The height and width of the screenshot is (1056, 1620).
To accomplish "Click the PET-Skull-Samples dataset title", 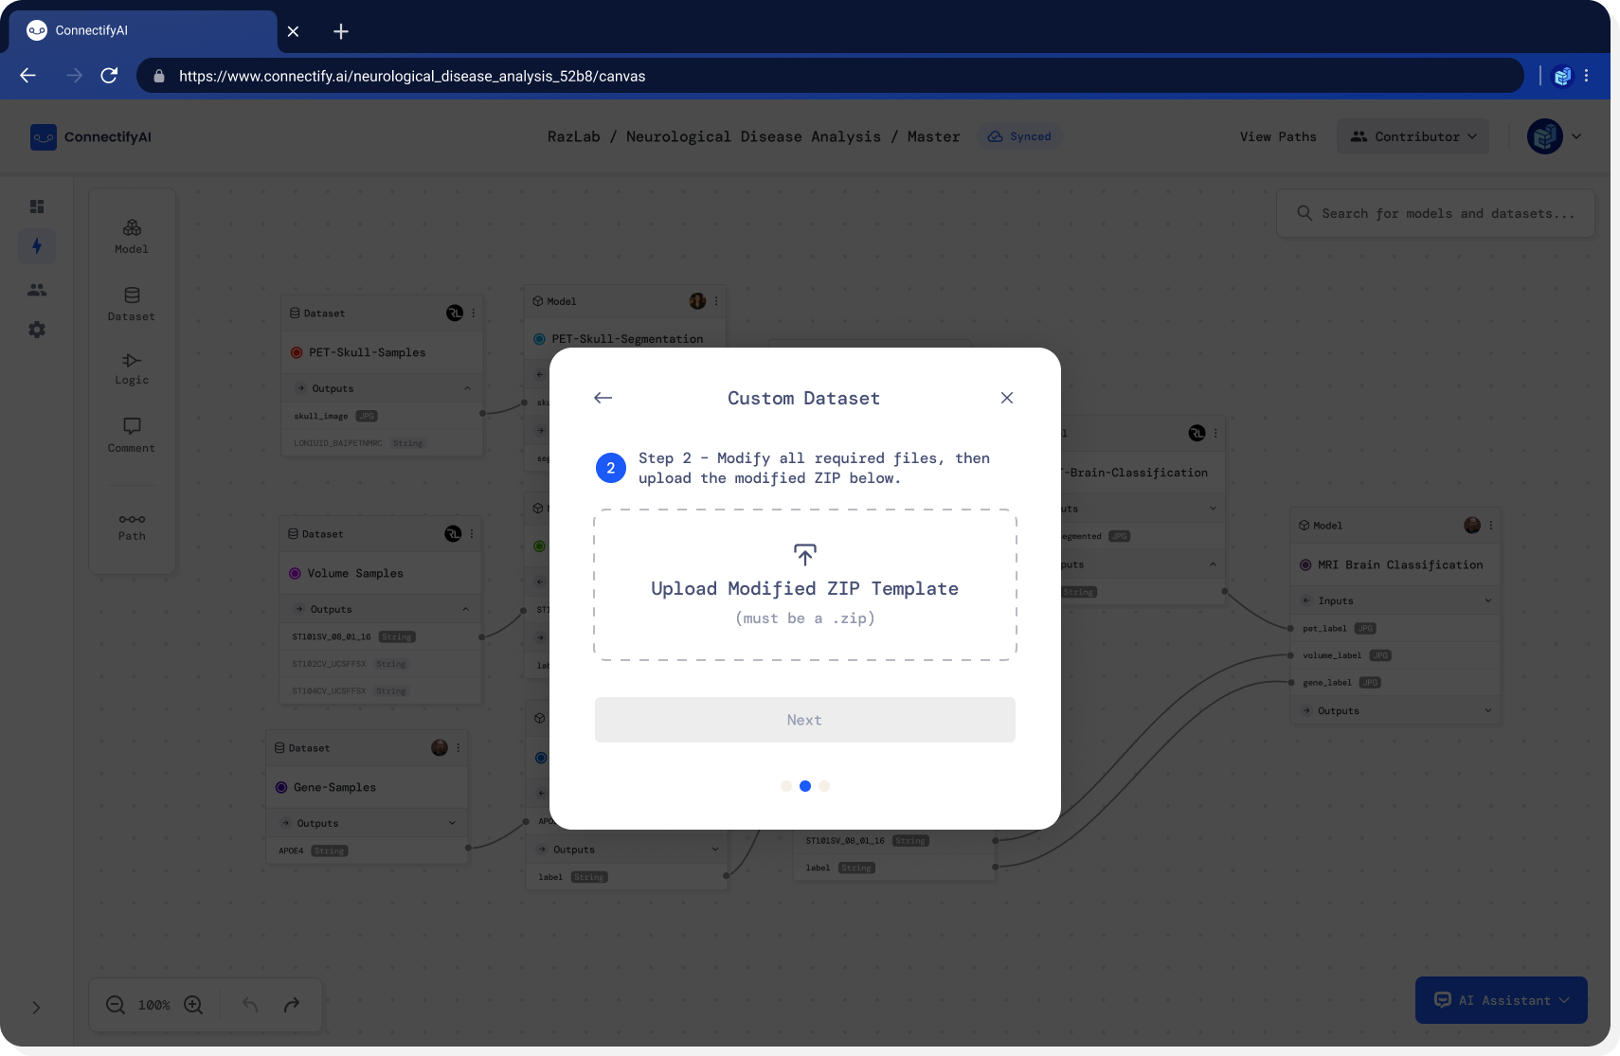I will coord(368,352).
